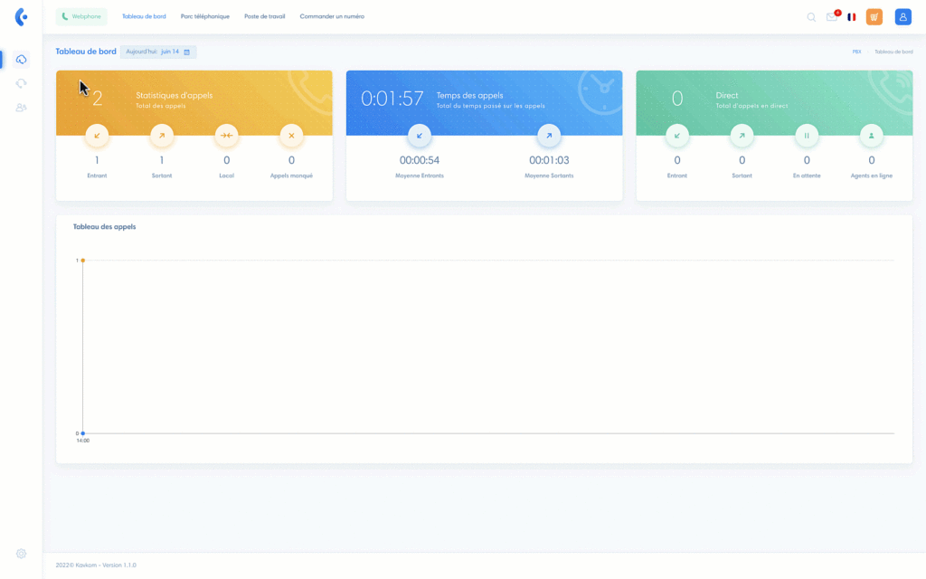This screenshot has width=926, height=579.
Task: Open the mail notifications icon
Action: 831,16
